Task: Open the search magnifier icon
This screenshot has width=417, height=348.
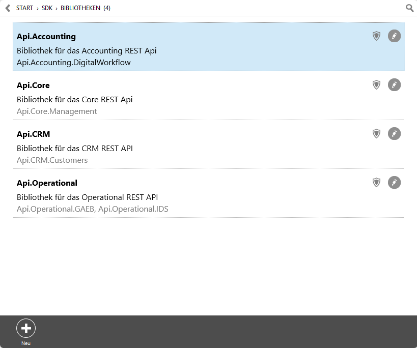Action: tap(409, 8)
